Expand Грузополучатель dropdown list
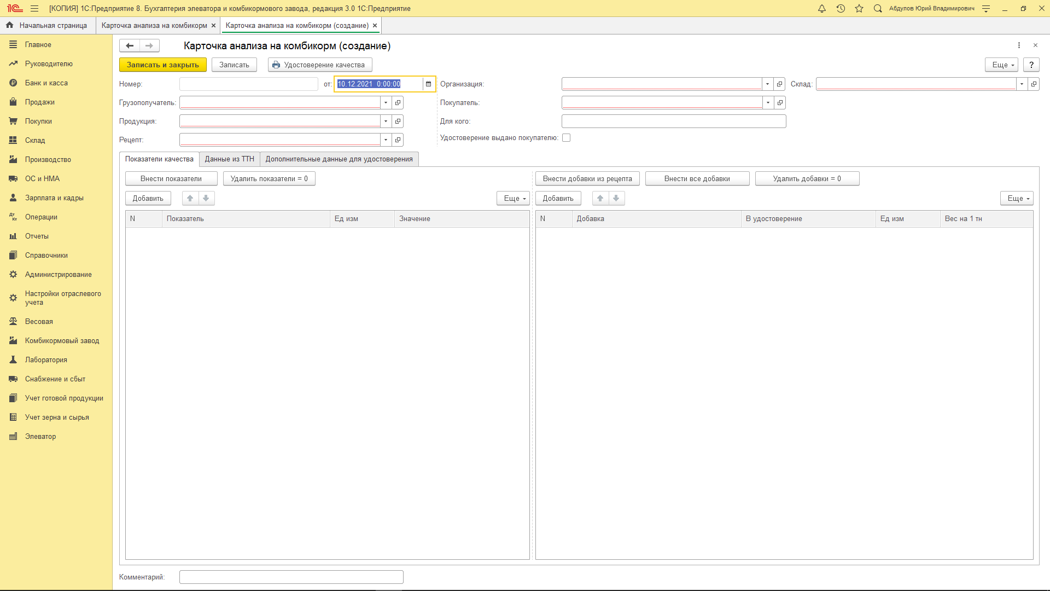 point(386,102)
